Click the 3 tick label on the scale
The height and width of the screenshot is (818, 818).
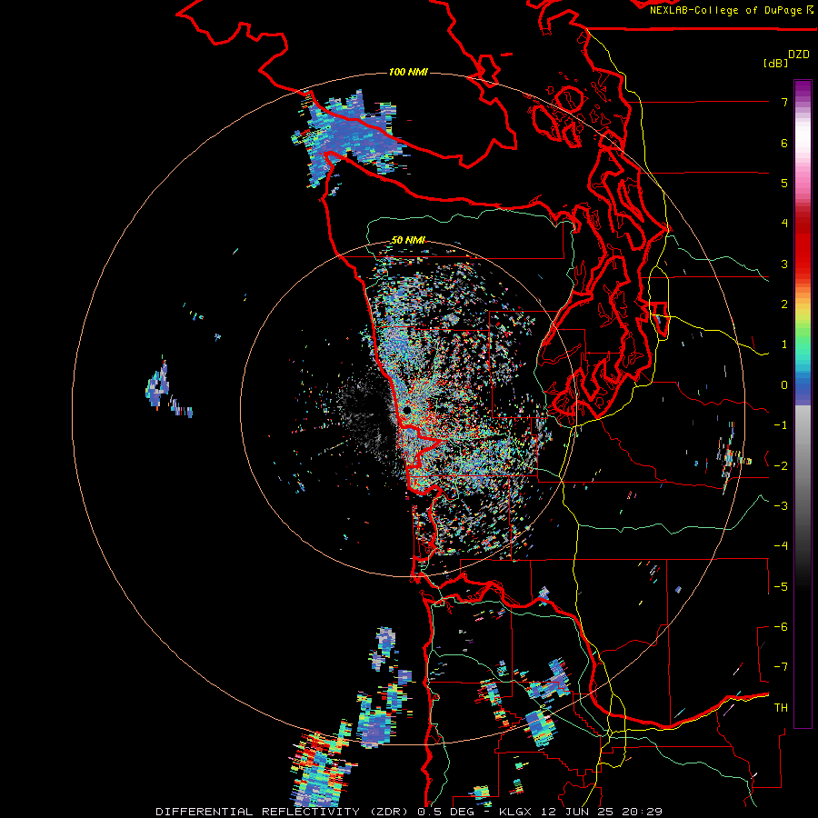tap(784, 264)
